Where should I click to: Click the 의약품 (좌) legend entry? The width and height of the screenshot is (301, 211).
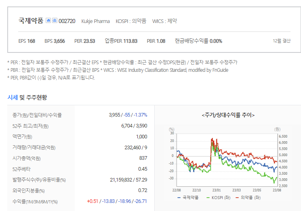click(x=248, y=198)
